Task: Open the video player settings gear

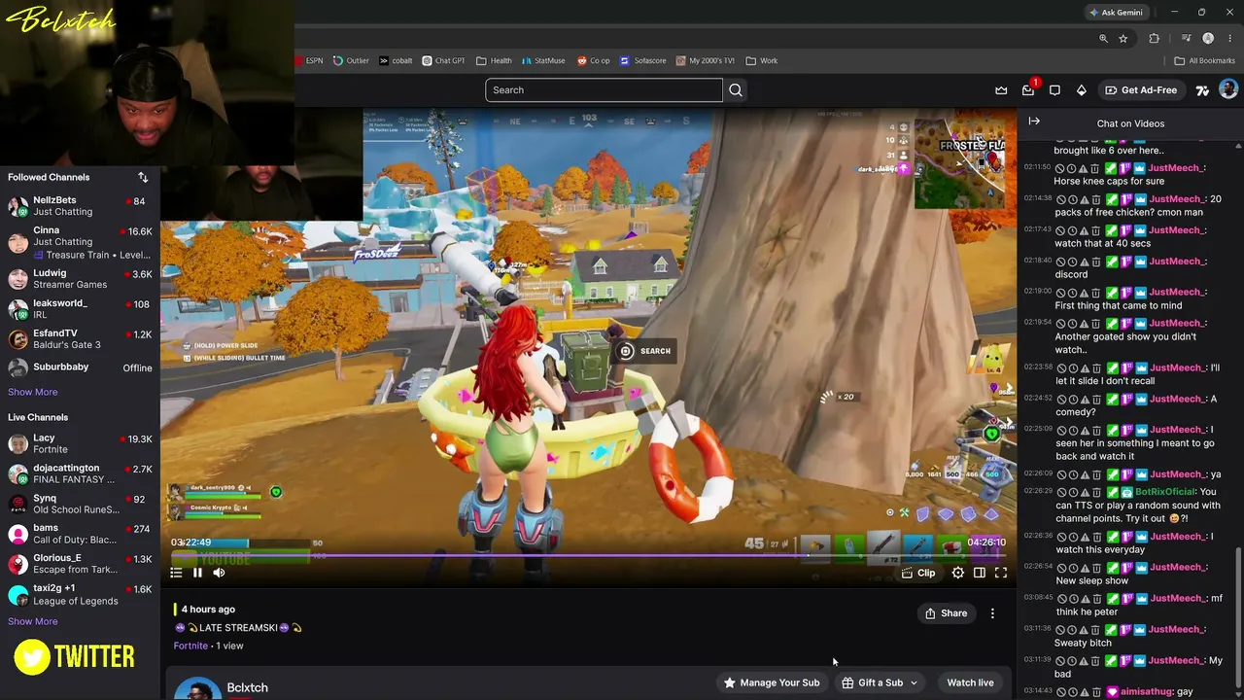Action: [x=957, y=573]
